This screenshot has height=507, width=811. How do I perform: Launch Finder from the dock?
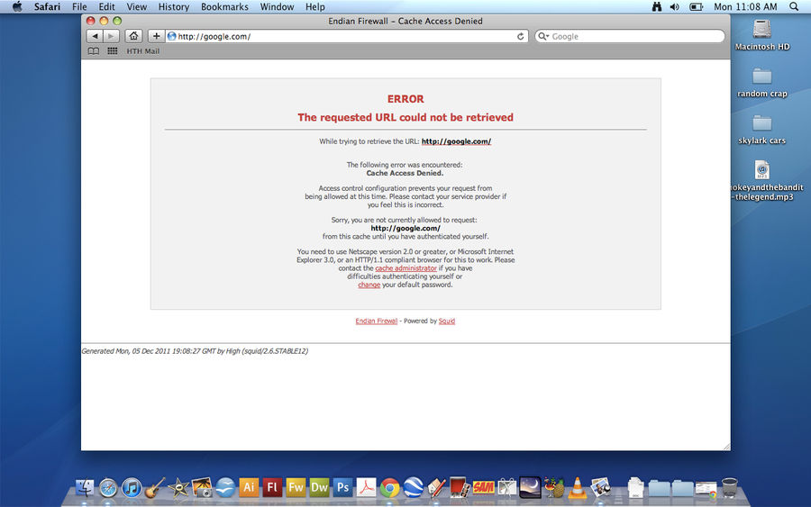click(x=85, y=487)
